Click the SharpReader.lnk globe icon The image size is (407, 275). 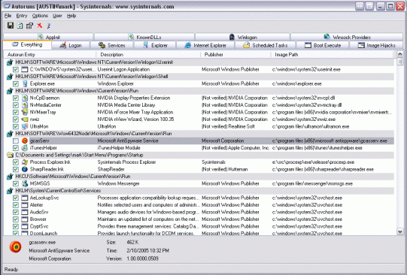(25, 169)
